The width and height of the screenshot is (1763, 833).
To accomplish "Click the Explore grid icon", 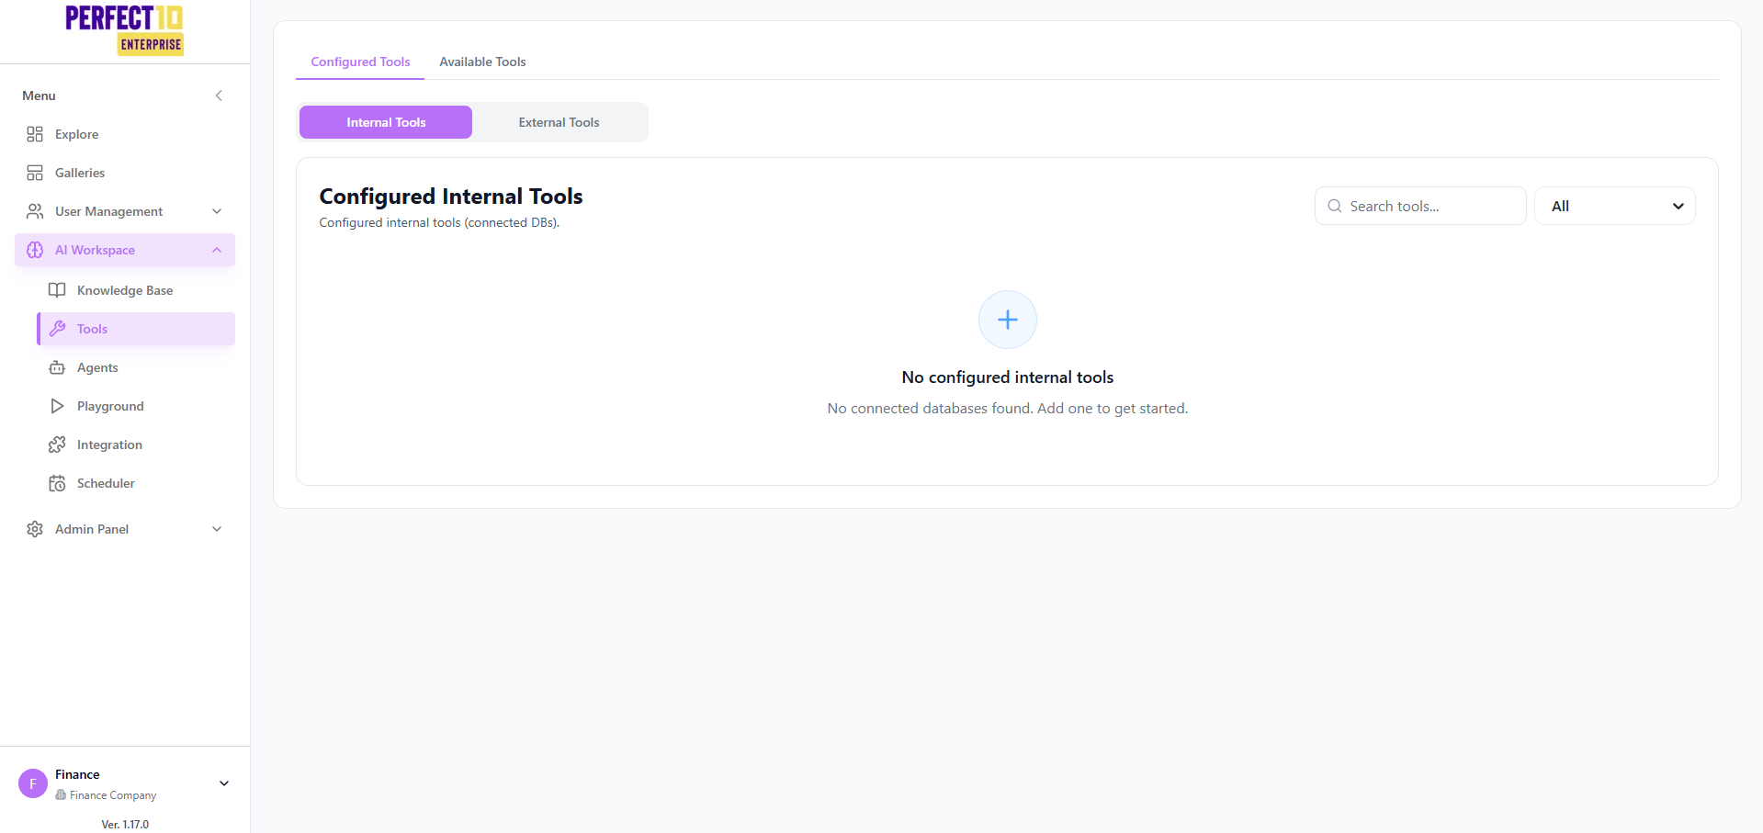I will (35, 134).
